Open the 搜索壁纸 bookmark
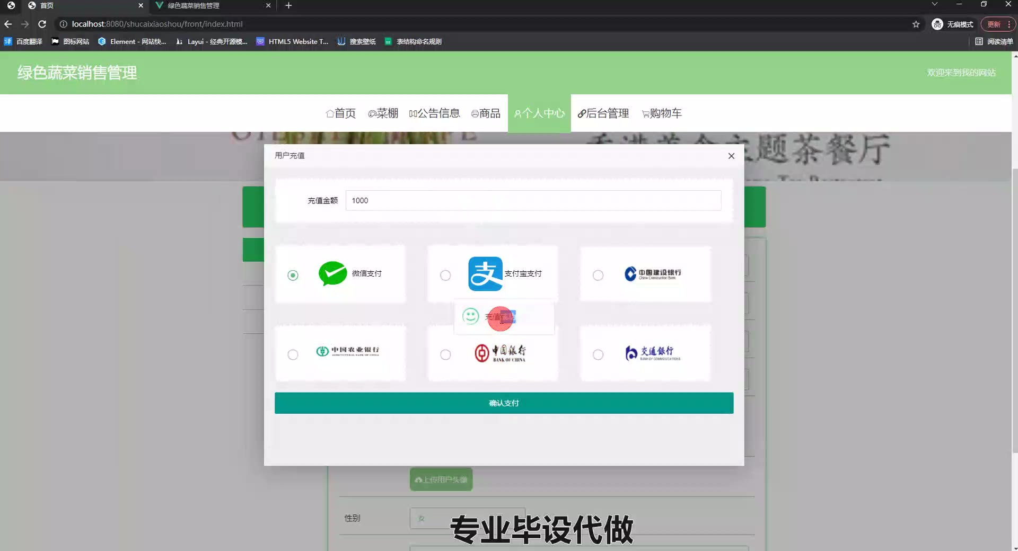The width and height of the screenshot is (1018, 551). click(357, 41)
